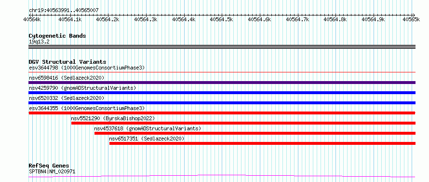
Task: Click ruler tick label 40564.4k
Action: pyautogui.click(x=184, y=19)
